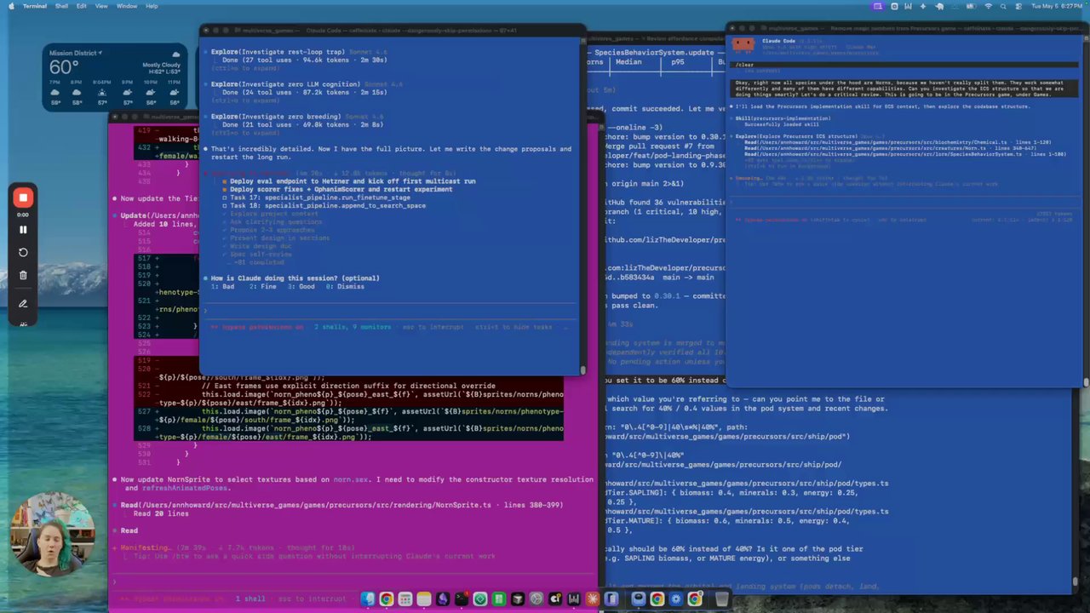Restart the recording using the circular arrow
1090x613 pixels.
click(23, 252)
